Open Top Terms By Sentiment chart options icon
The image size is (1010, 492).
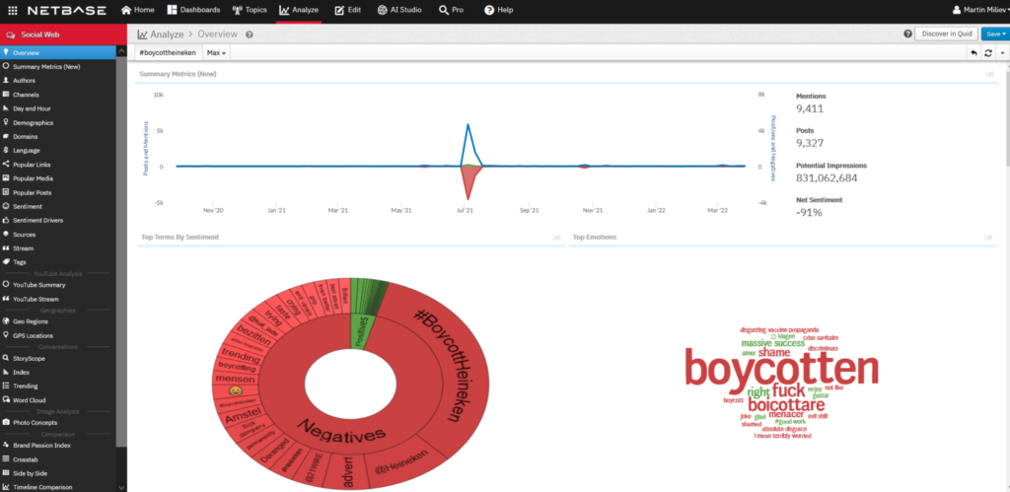[556, 237]
